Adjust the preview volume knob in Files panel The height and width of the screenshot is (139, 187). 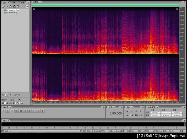pos(17,95)
